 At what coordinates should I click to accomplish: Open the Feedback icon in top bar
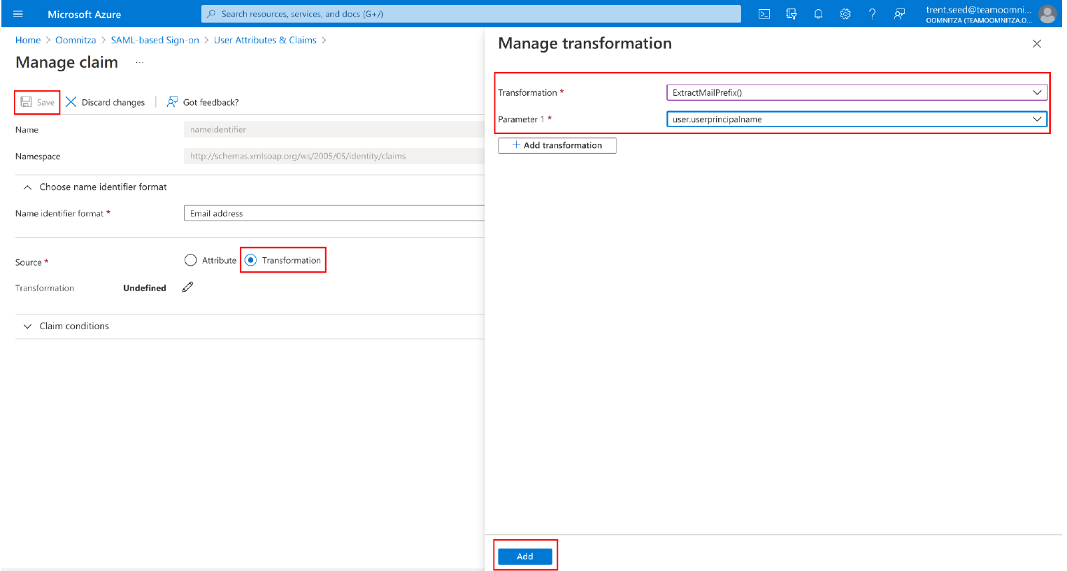[899, 14]
